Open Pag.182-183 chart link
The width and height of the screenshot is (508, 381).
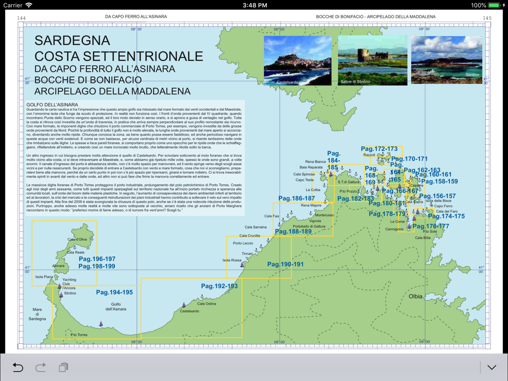point(356,199)
